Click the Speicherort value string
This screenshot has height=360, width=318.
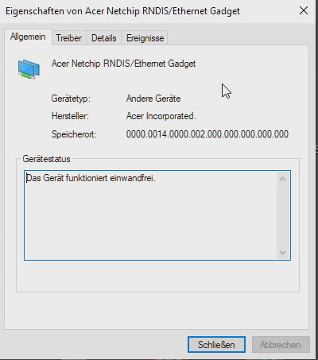(207, 134)
